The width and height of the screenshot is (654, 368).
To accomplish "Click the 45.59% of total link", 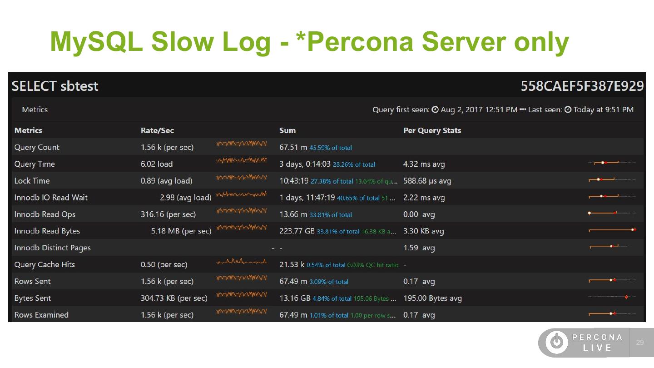I will pyautogui.click(x=331, y=148).
